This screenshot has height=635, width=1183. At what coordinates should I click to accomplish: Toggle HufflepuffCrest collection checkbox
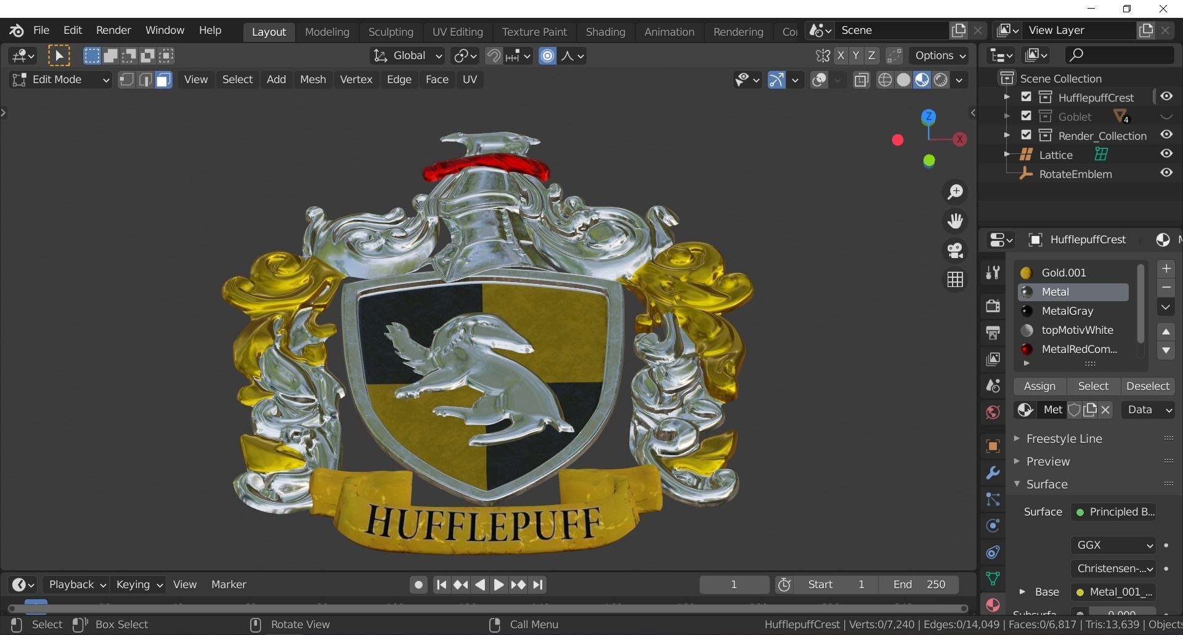coord(1026,97)
